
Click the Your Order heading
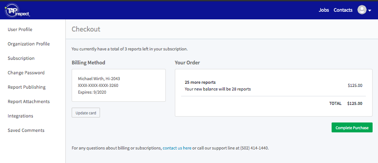pyautogui.click(x=187, y=63)
